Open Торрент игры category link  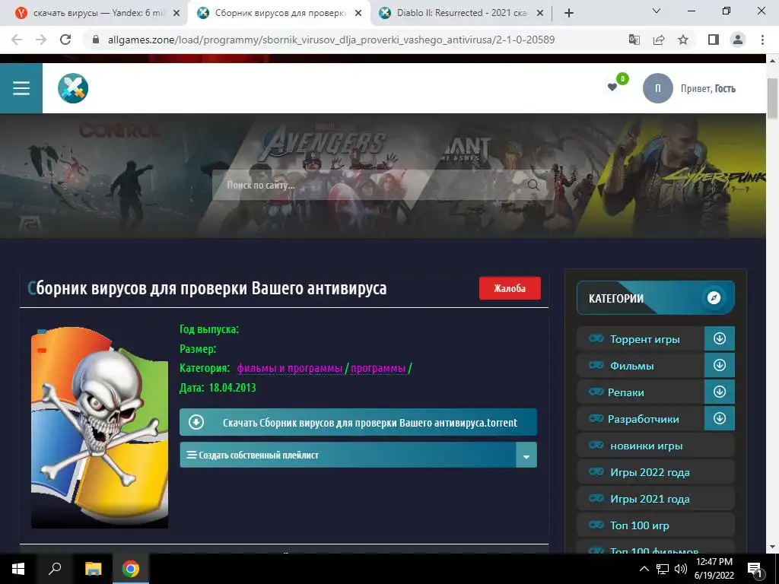pos(645,339)
